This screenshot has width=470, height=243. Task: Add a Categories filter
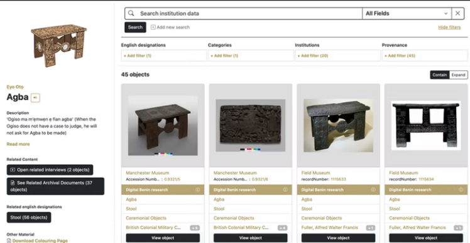251,56
